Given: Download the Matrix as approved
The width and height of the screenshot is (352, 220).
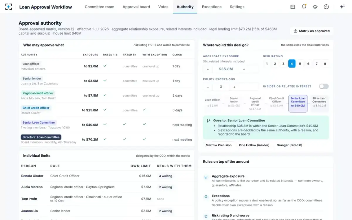Looking at the screenshot, I should pyautogui.click(x=312, y=31).
